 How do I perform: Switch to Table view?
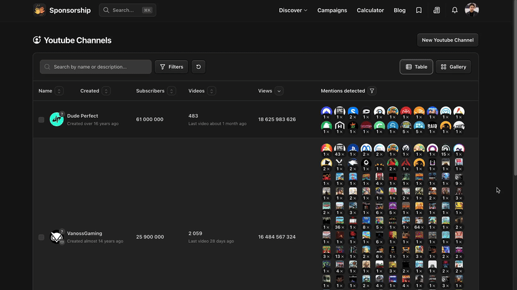(x=416, y=67)
